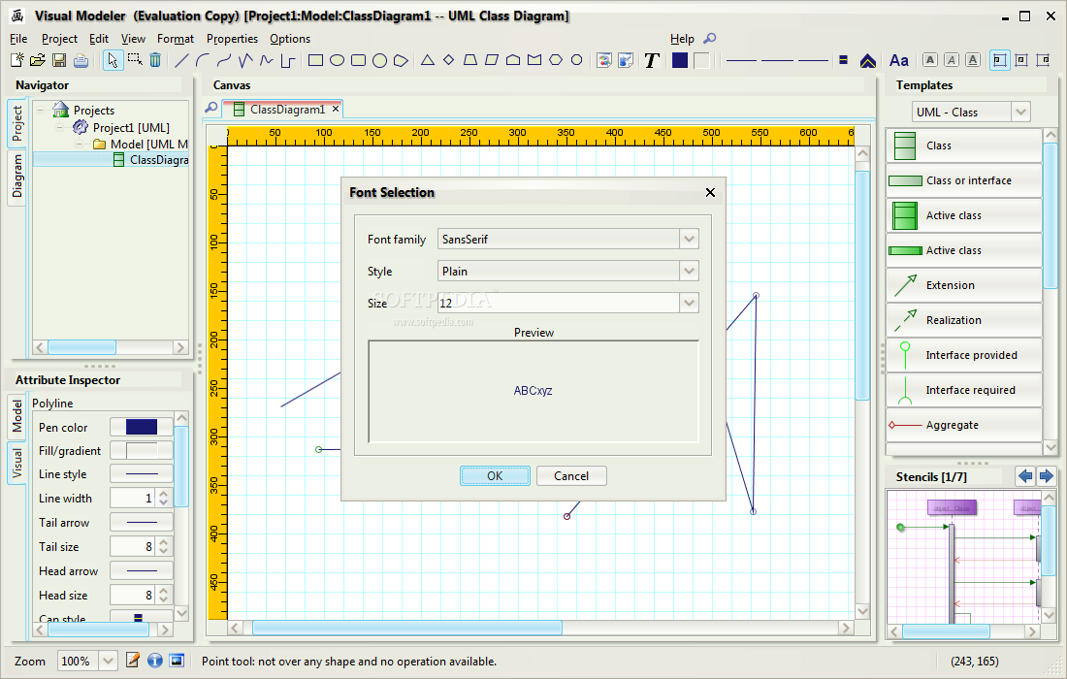Viewport: 1067px width, 679px height.
Task: Increase the Line width stepper value
Action: 163,494
